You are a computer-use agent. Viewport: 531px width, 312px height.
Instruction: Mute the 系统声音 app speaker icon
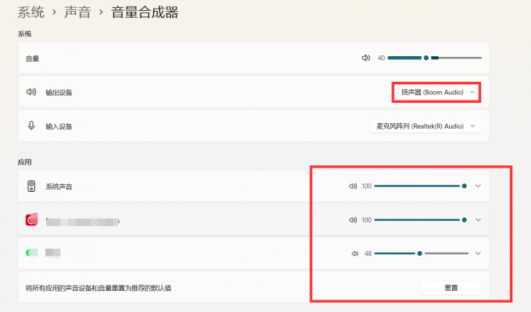tap(353, 186)
